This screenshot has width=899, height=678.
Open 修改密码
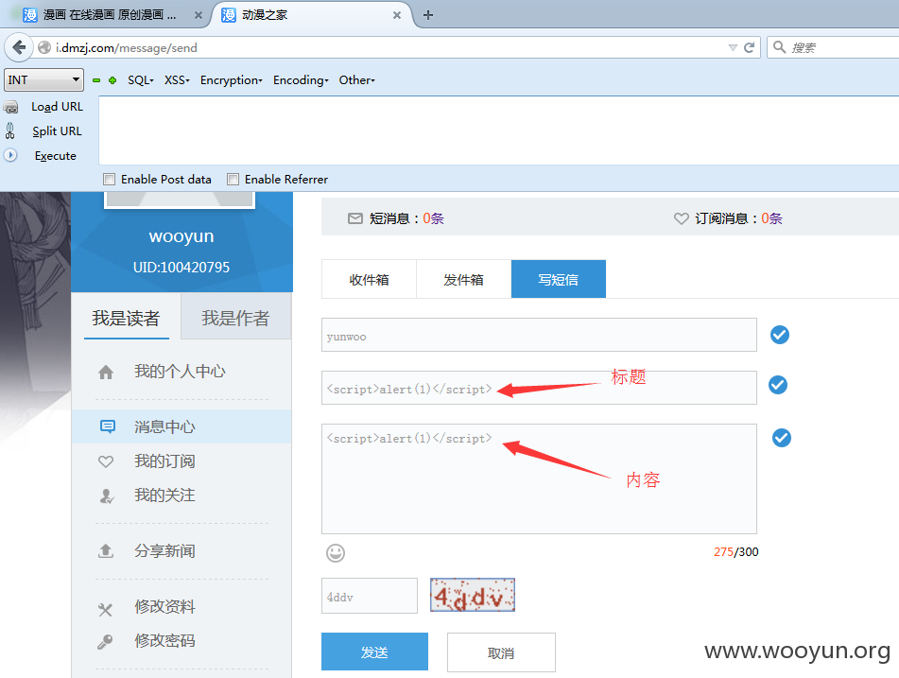(x=164, y=640)
